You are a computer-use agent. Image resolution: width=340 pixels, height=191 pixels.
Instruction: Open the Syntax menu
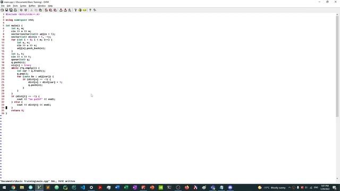tap(23, 6)
